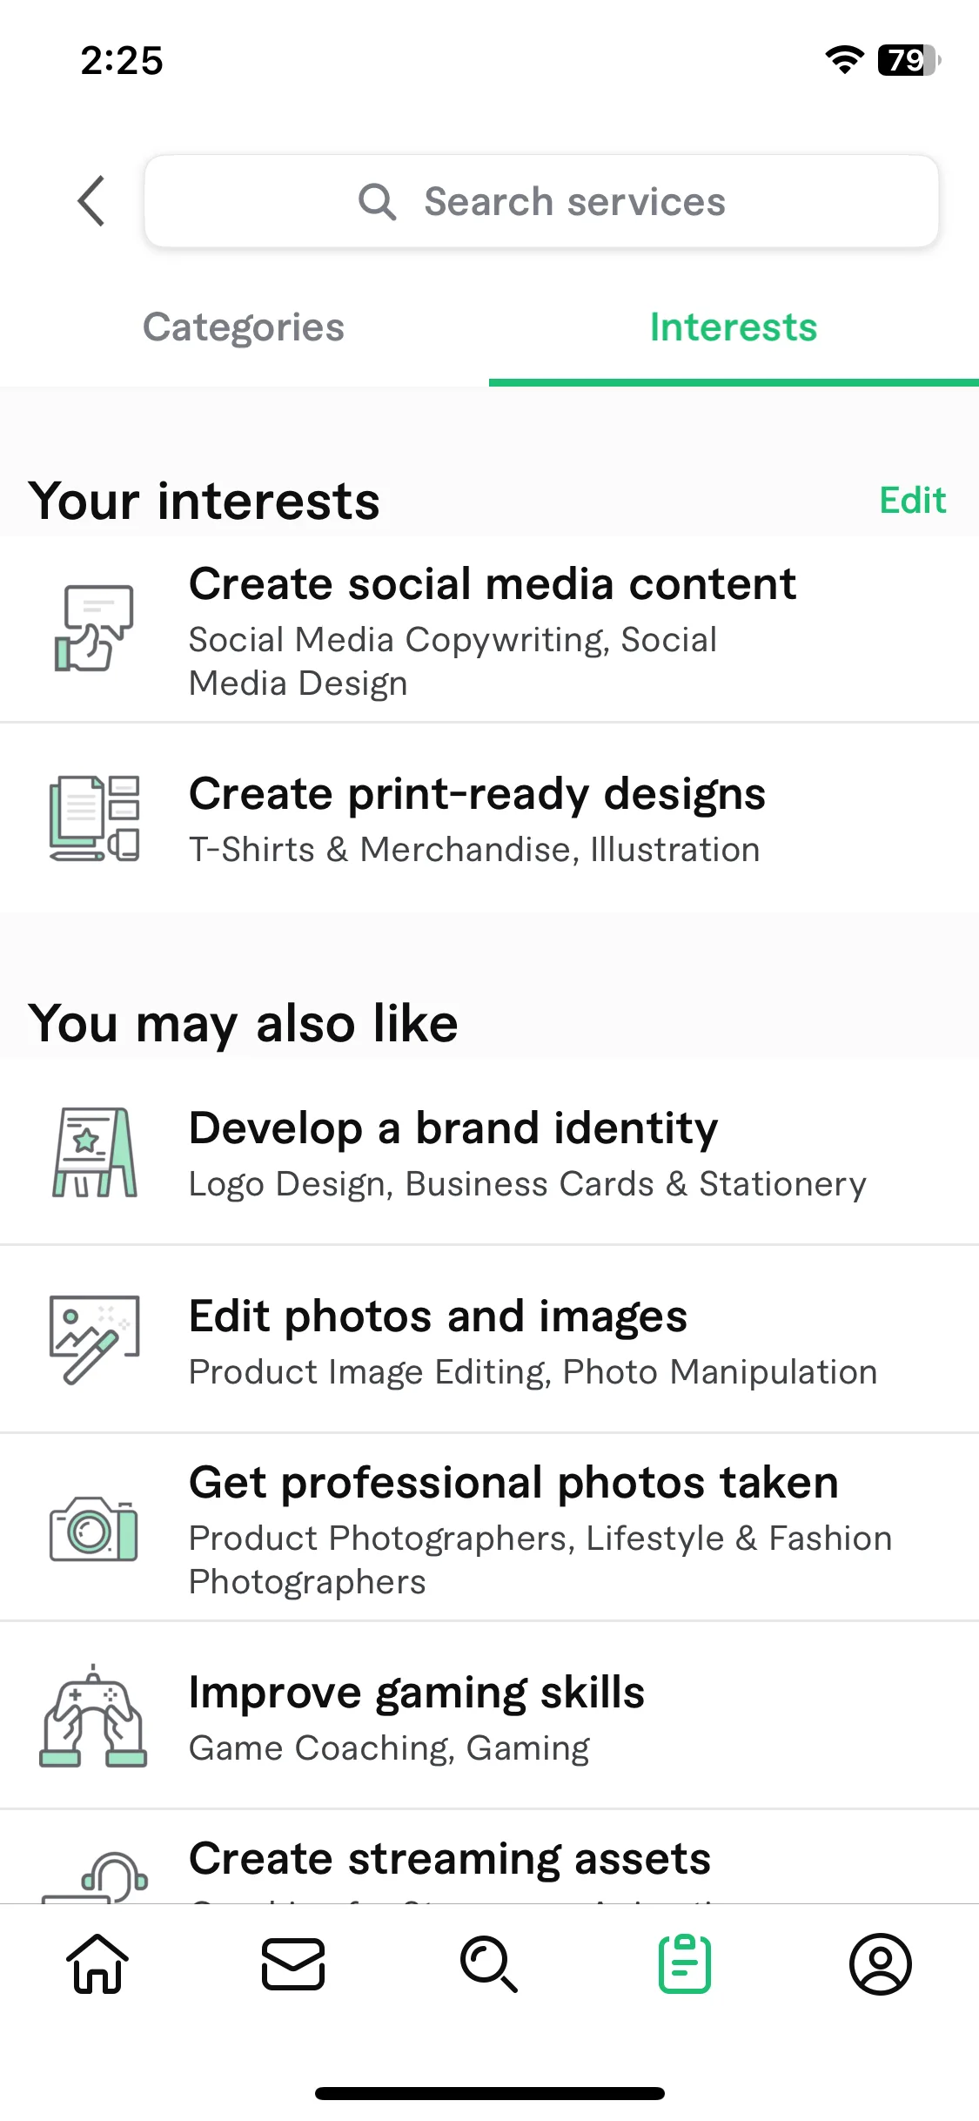Tap the camera icon for professional photos
Viewport: 979px width, 2121px height.
pyautogui.click(x=94, y=1529)
